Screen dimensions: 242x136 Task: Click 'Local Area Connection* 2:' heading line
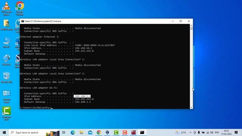(x=53, y=74)
